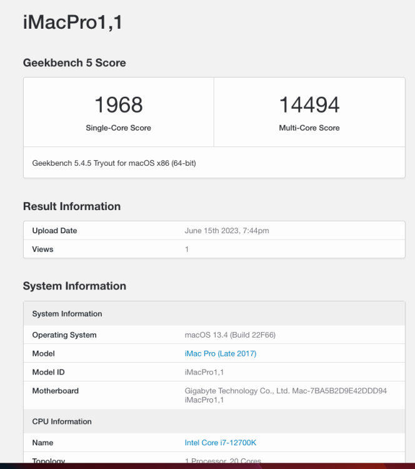
Task: Open the Intel Core i7-12700K link
Action: tap(221, 443)
